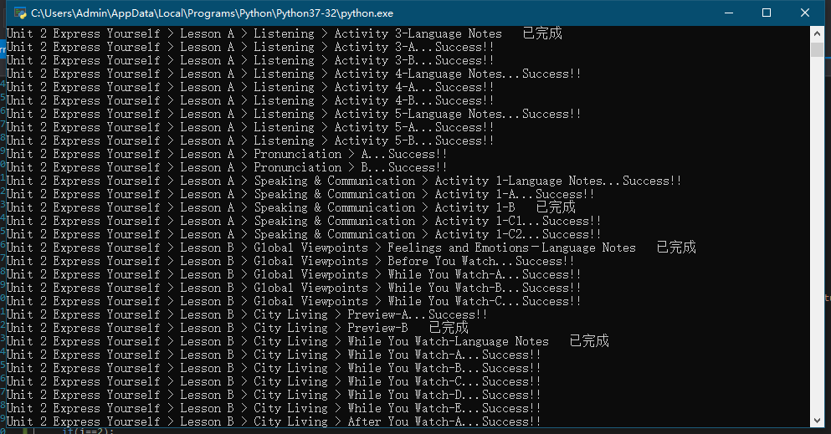This screenshot has width=831, height=434.
Task: Click the vertical scrollbar thumb
Action: (x=817, y=49)
